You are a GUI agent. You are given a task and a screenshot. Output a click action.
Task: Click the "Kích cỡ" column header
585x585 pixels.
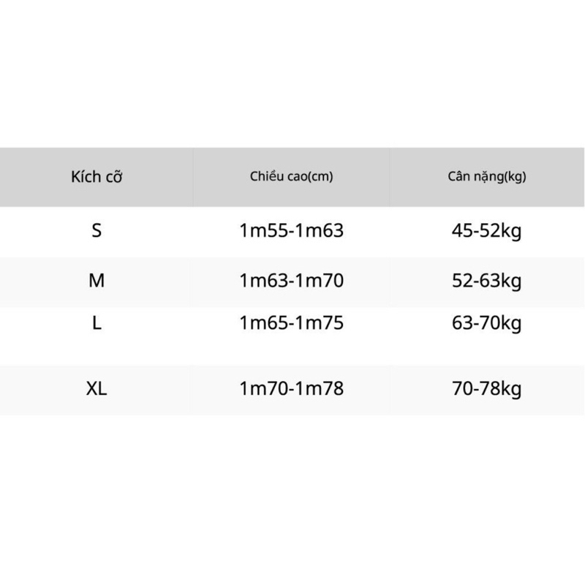97,178
